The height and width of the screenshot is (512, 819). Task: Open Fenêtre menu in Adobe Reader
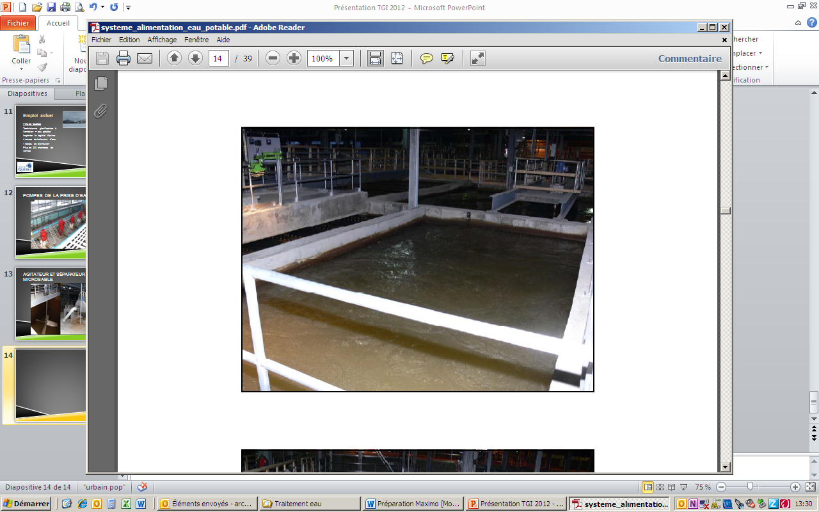(x=196, y=40)
